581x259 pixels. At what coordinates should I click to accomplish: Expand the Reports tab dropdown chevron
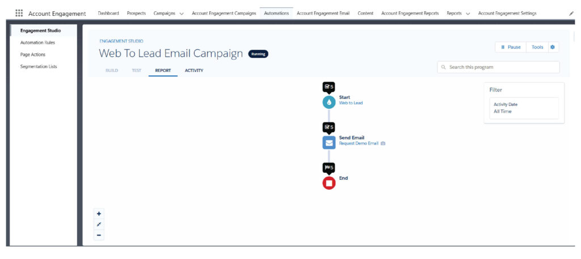(x=468, y=14)
